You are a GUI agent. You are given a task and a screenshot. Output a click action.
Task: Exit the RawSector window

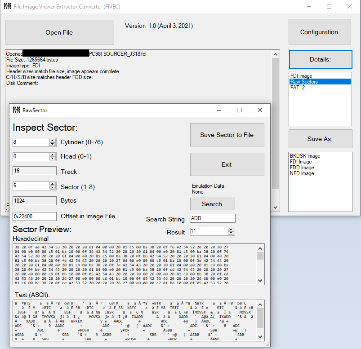pyautogui.click(x=227, y=164)
